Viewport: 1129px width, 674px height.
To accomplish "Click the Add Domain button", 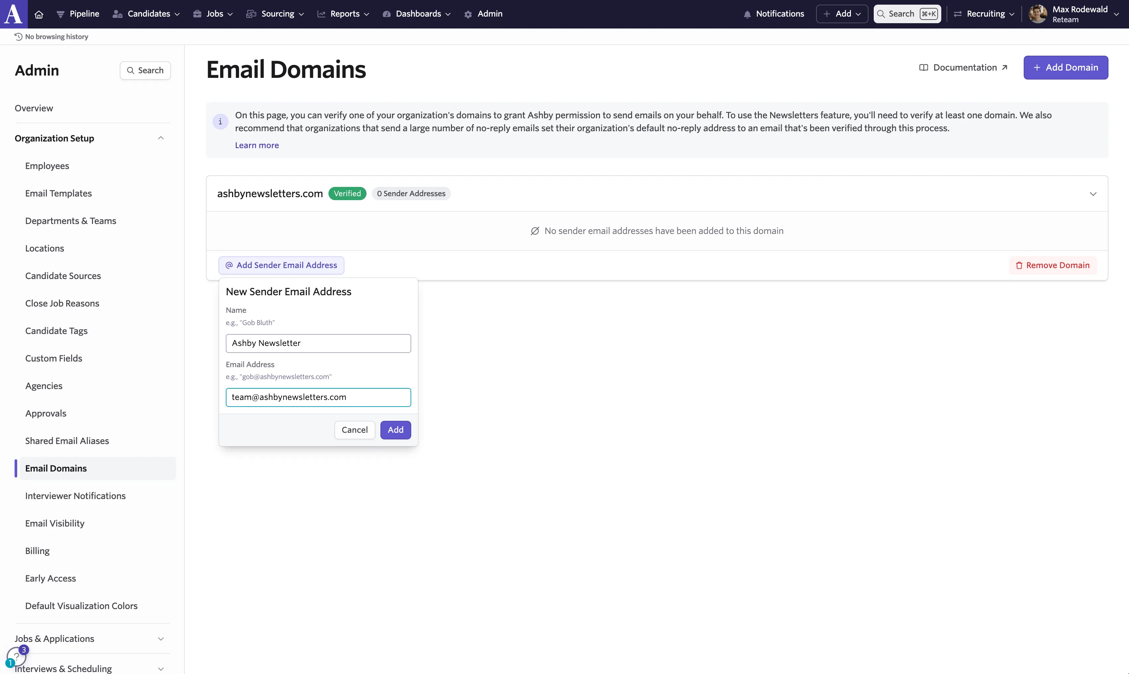I will (x=1065, y=68).
